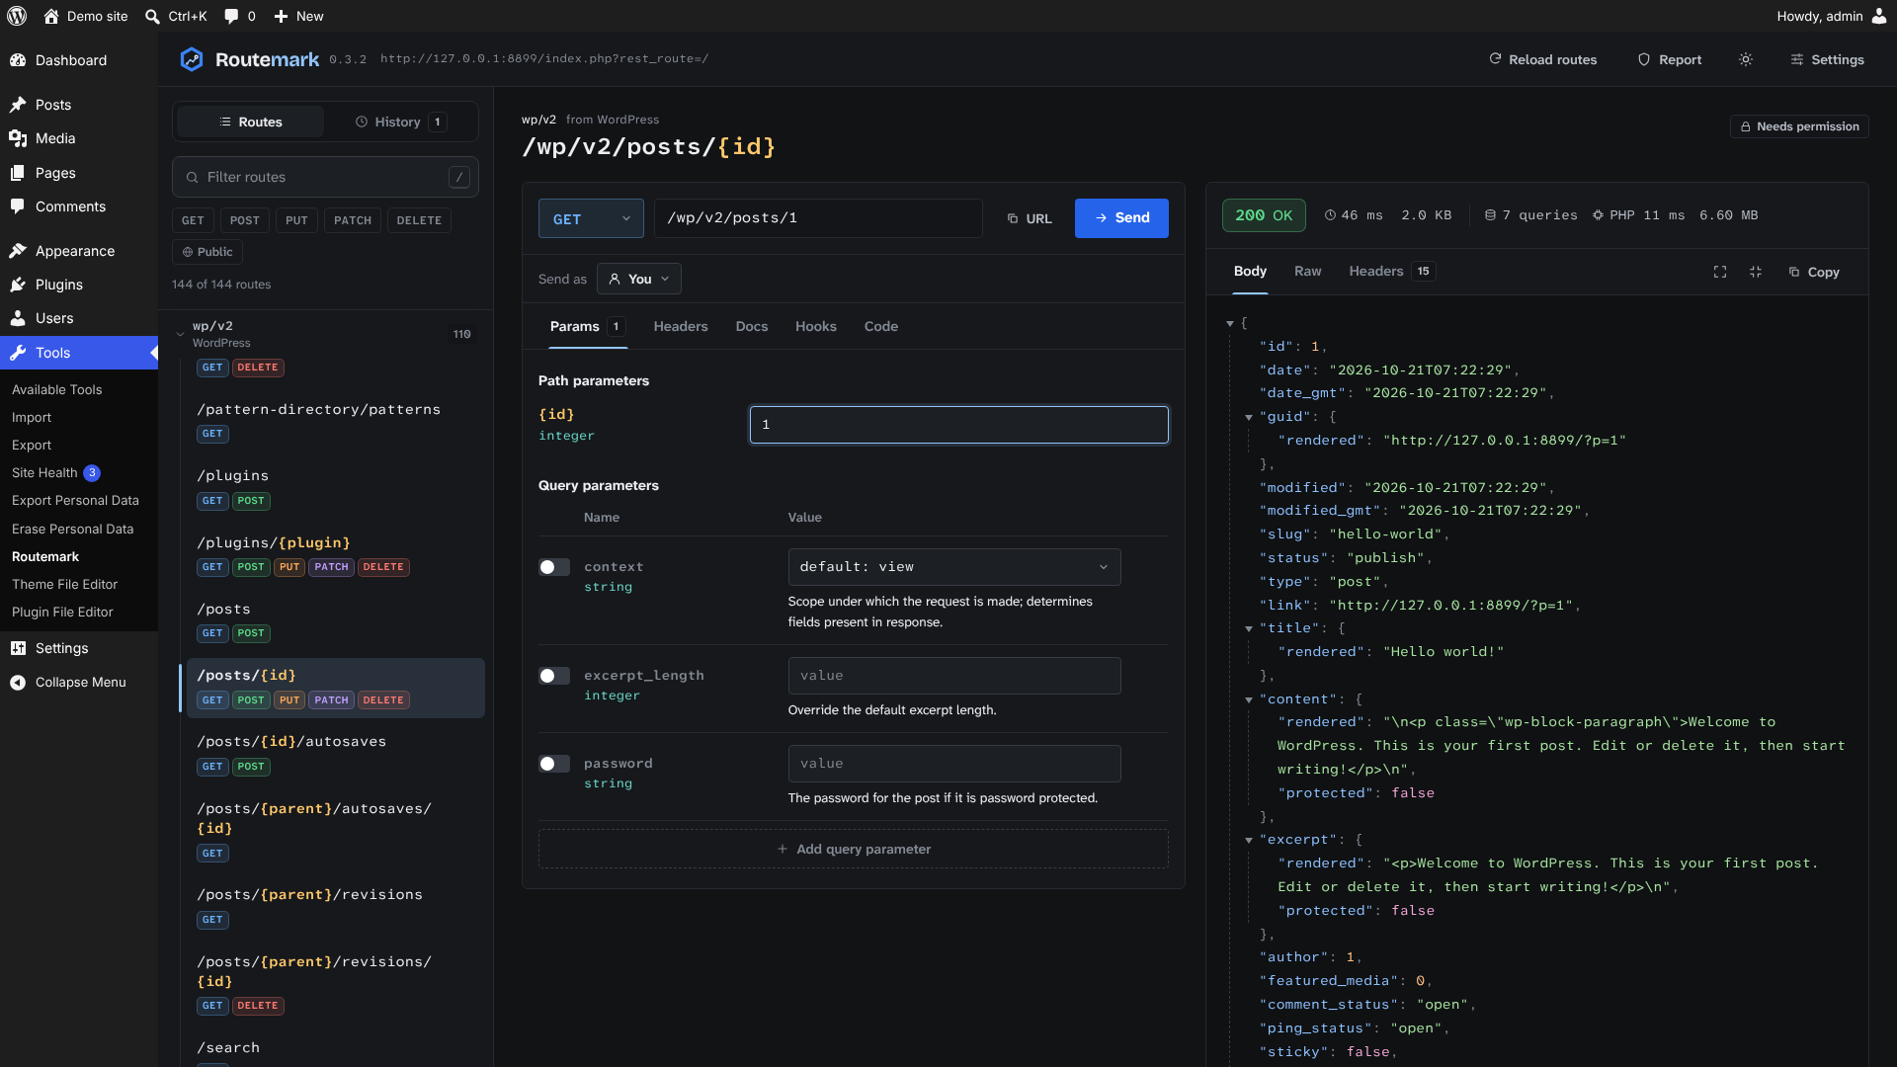Enable the context query parameter
The width and height of the screenshot is (1897, 1067).
coord(554,567)
